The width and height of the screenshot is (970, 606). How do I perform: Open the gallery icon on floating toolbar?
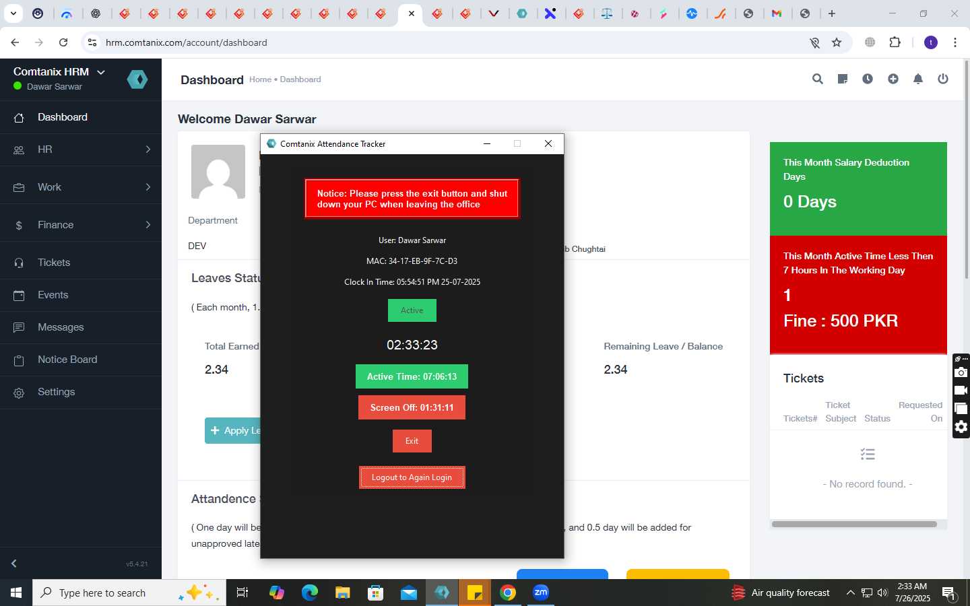pos(961,409)
